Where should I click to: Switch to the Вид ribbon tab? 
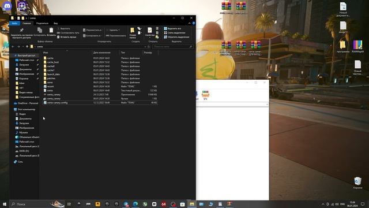click(55, 23)
